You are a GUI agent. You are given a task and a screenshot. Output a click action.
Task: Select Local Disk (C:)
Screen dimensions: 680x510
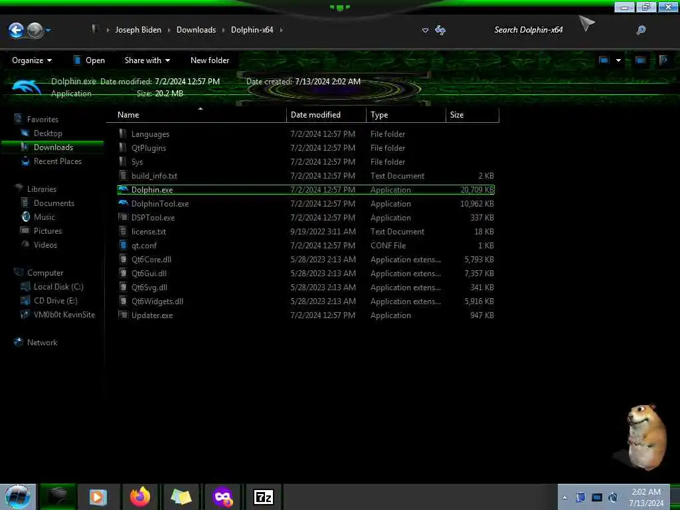click(58, 287)
